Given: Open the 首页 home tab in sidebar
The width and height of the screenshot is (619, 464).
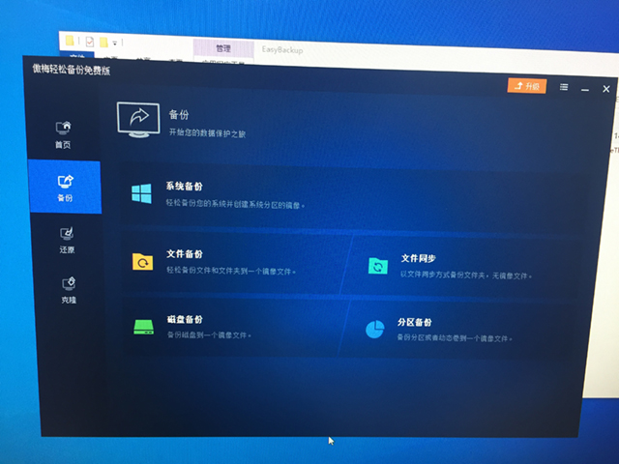Looking at the screenshot, I should (63, 135).
